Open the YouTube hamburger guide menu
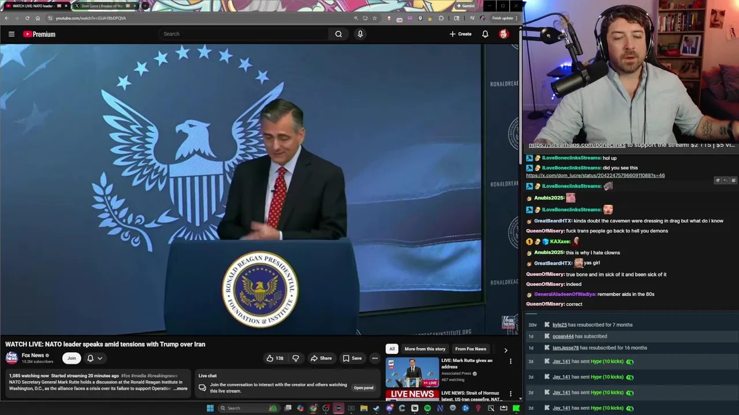739x415 pixels. [12, 34]
